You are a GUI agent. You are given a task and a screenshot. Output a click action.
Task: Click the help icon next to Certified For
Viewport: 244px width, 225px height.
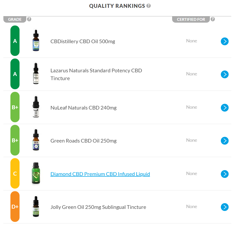[x=213, y=19]
